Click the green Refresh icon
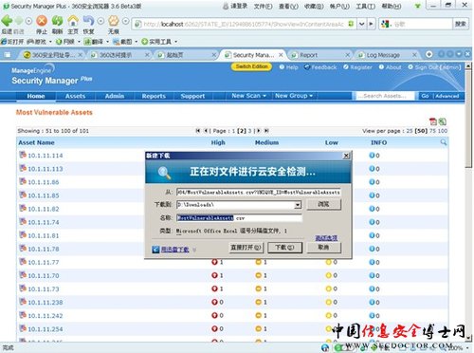This screenshot has height=353, width=474. point(57,21)
